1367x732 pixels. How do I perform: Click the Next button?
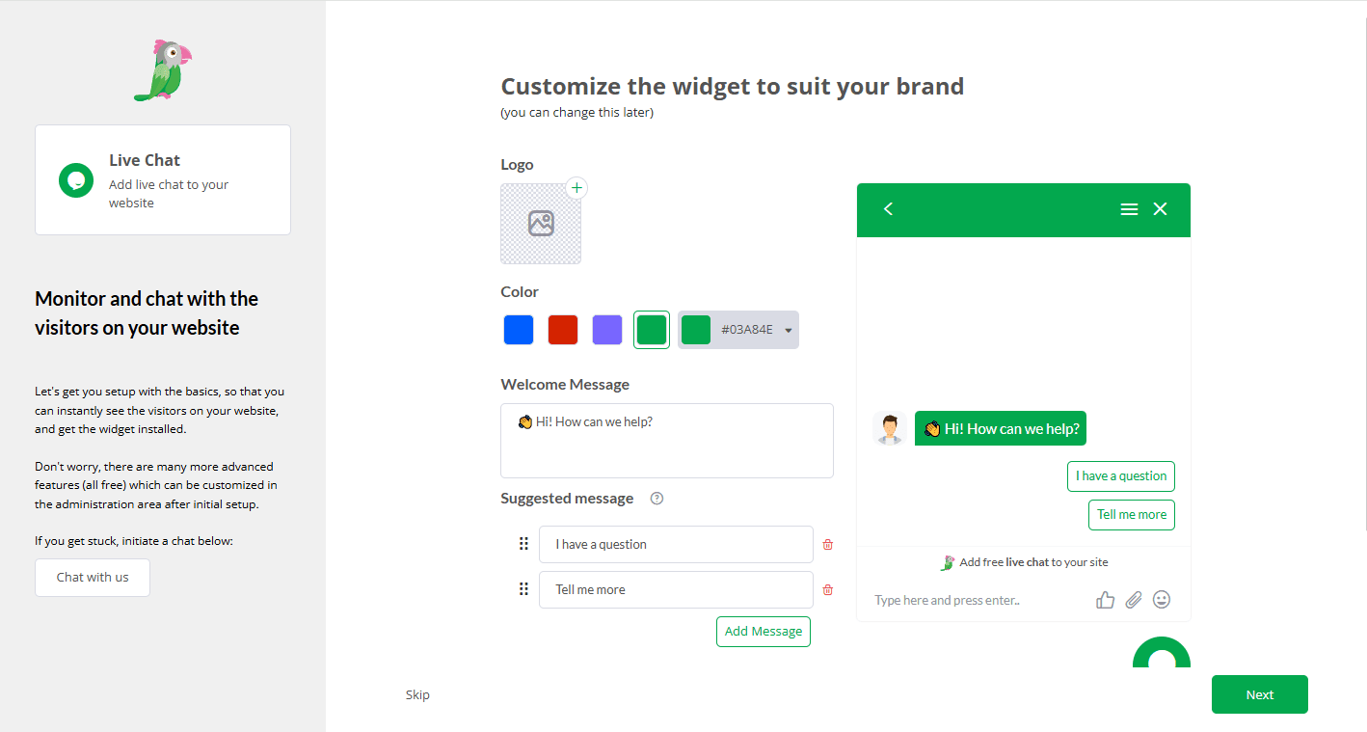click(1259, 694)
